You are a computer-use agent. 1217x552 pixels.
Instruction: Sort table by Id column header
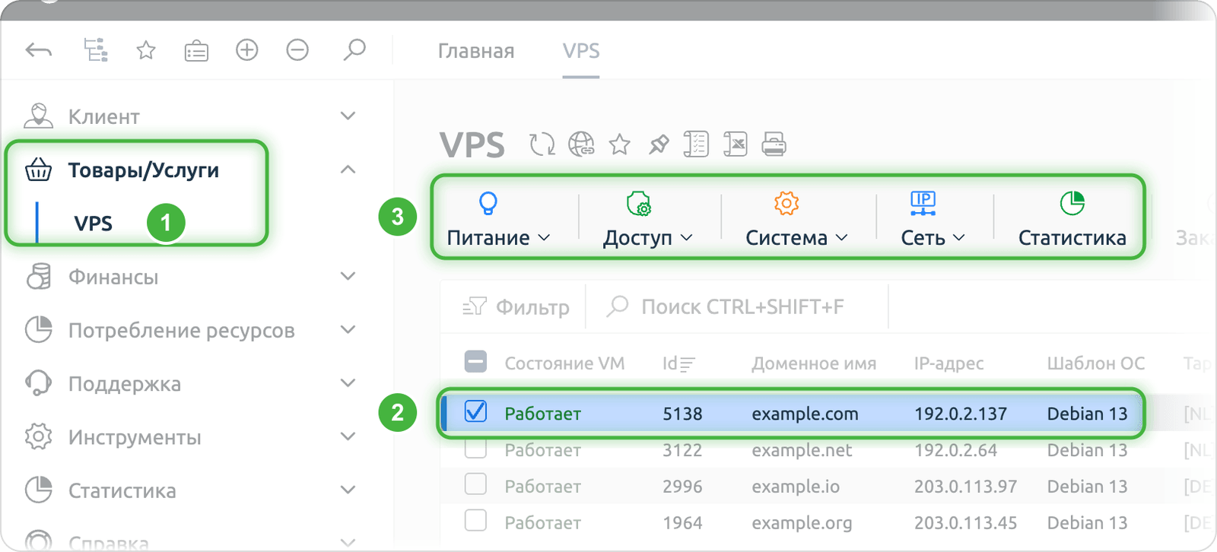[x=678, y=363]
